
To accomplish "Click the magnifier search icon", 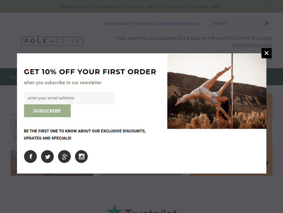I will click(266, 23).
